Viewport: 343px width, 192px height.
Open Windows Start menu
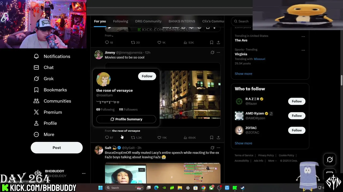pos(100,188)
